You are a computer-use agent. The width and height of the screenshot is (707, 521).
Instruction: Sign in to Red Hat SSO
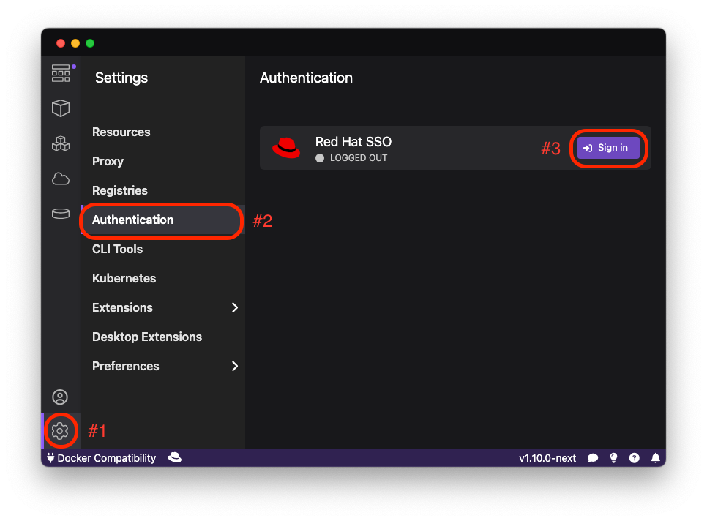(x=608, y=148)
